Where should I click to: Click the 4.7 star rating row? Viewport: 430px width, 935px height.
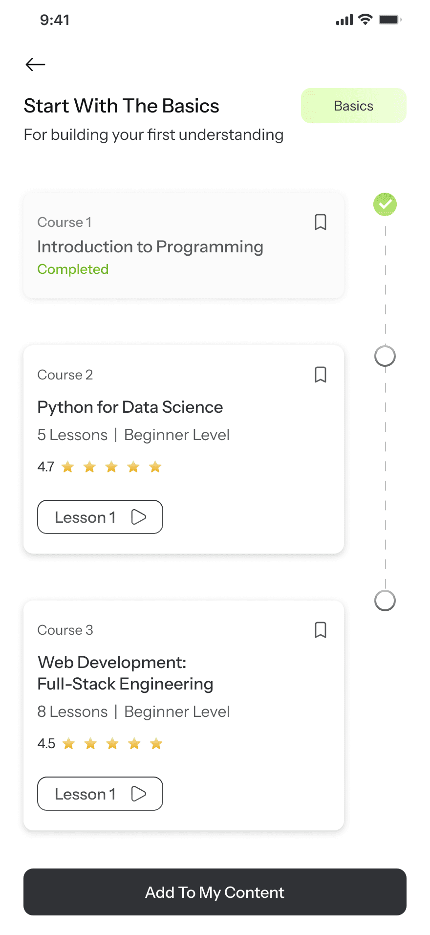[x=100, y=467]
